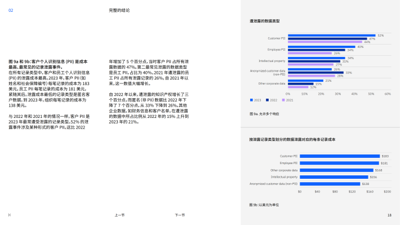Click the $183 Customer PII cost bar
This screenshot has height=225, width=400.
340,156
